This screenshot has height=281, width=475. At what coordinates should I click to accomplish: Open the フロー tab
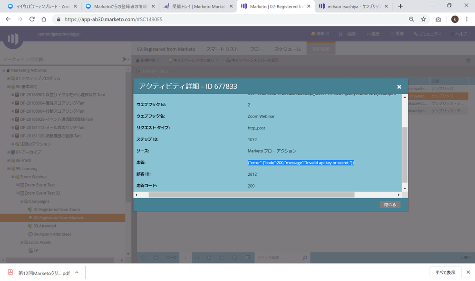256,49
